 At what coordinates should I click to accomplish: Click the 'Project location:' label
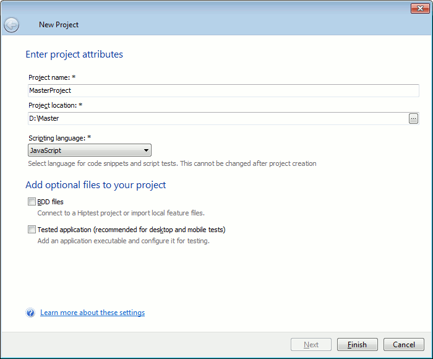(x=55, y=106)
